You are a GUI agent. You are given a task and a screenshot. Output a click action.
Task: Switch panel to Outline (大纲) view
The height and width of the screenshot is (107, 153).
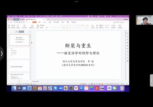click(x=16, y=32)
